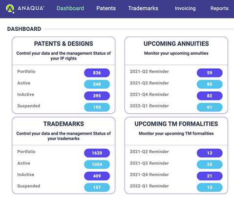Go to the Invoicing section
The image size is (234, 202).
pos(185,8)
